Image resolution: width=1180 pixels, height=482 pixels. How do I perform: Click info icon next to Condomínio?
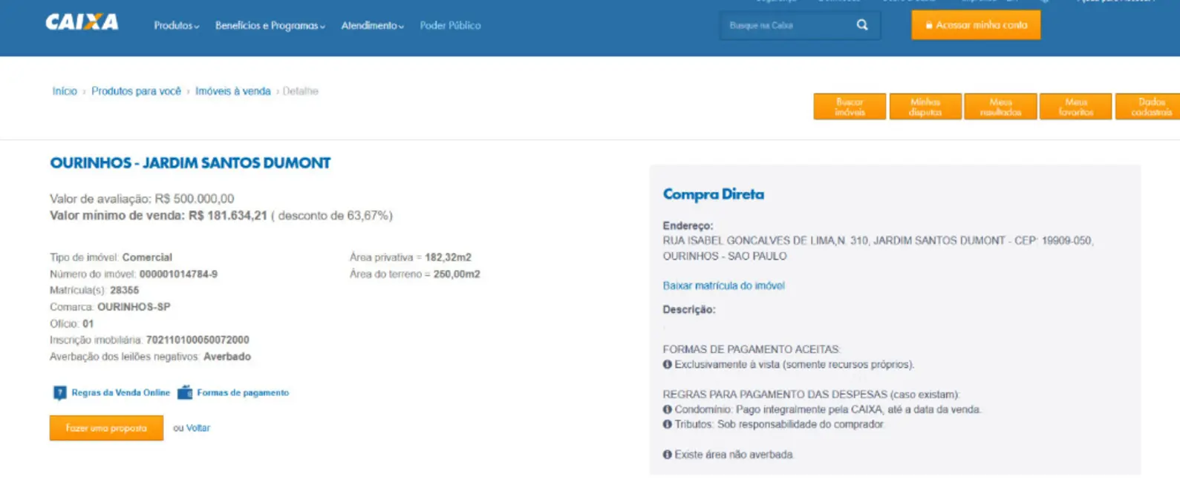click(667, 409)
